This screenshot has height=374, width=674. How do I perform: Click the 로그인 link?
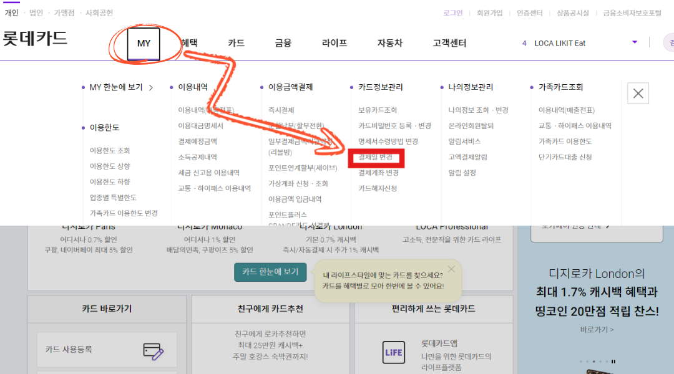click(x=453, y=13)
